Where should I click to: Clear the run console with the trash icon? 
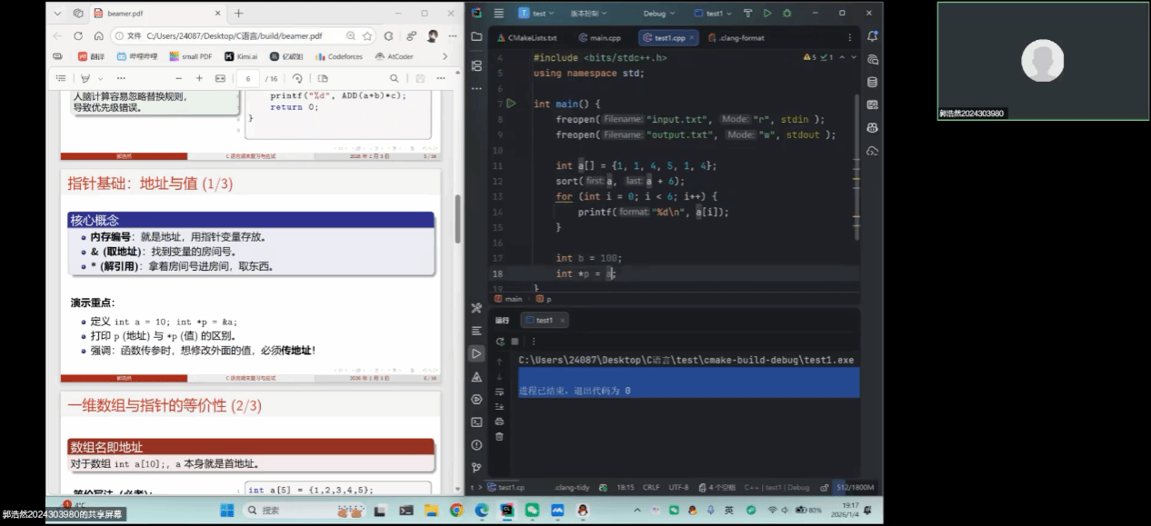(499, 436)
